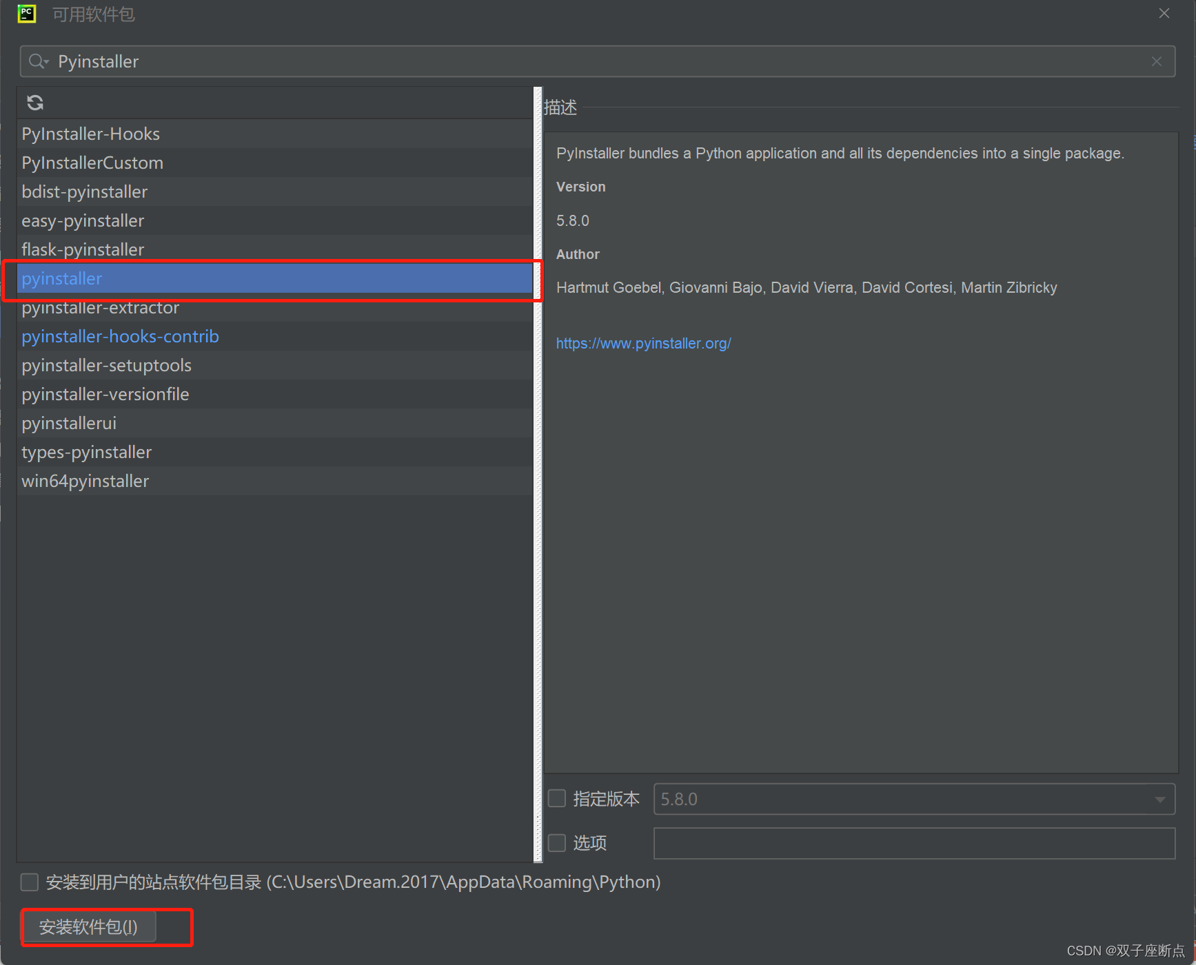Screen dimensions: 1196x965
Task: Close the available packages dialog
Action: 1164,13
